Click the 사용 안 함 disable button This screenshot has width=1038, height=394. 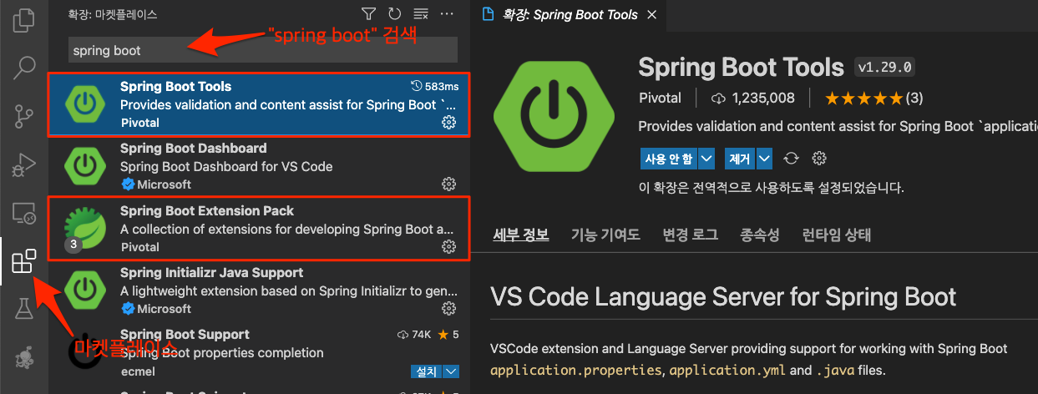668,159
